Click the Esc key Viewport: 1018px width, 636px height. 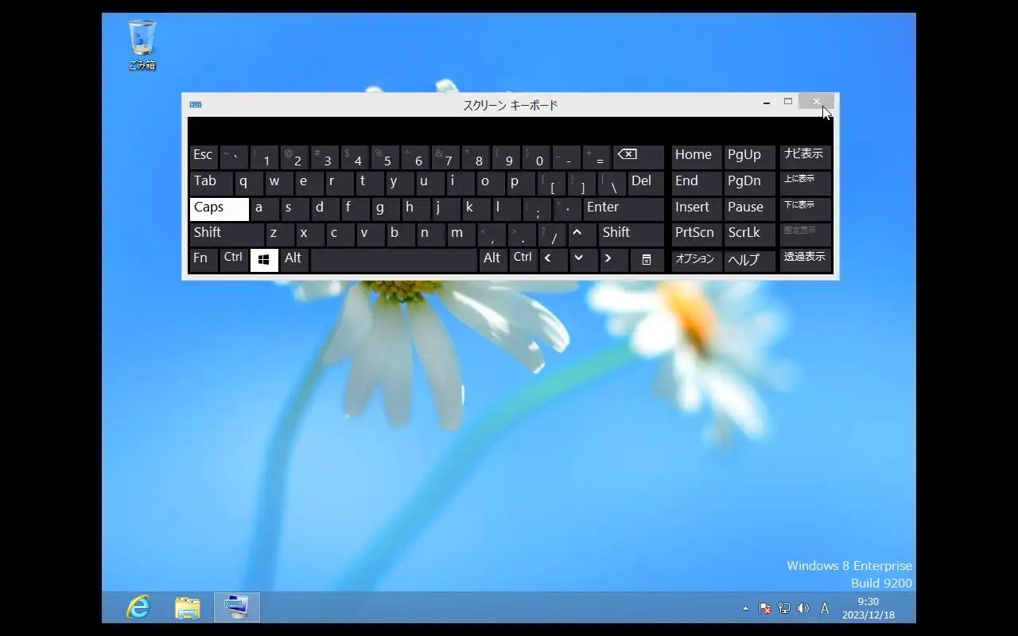[x=204, y=157]
